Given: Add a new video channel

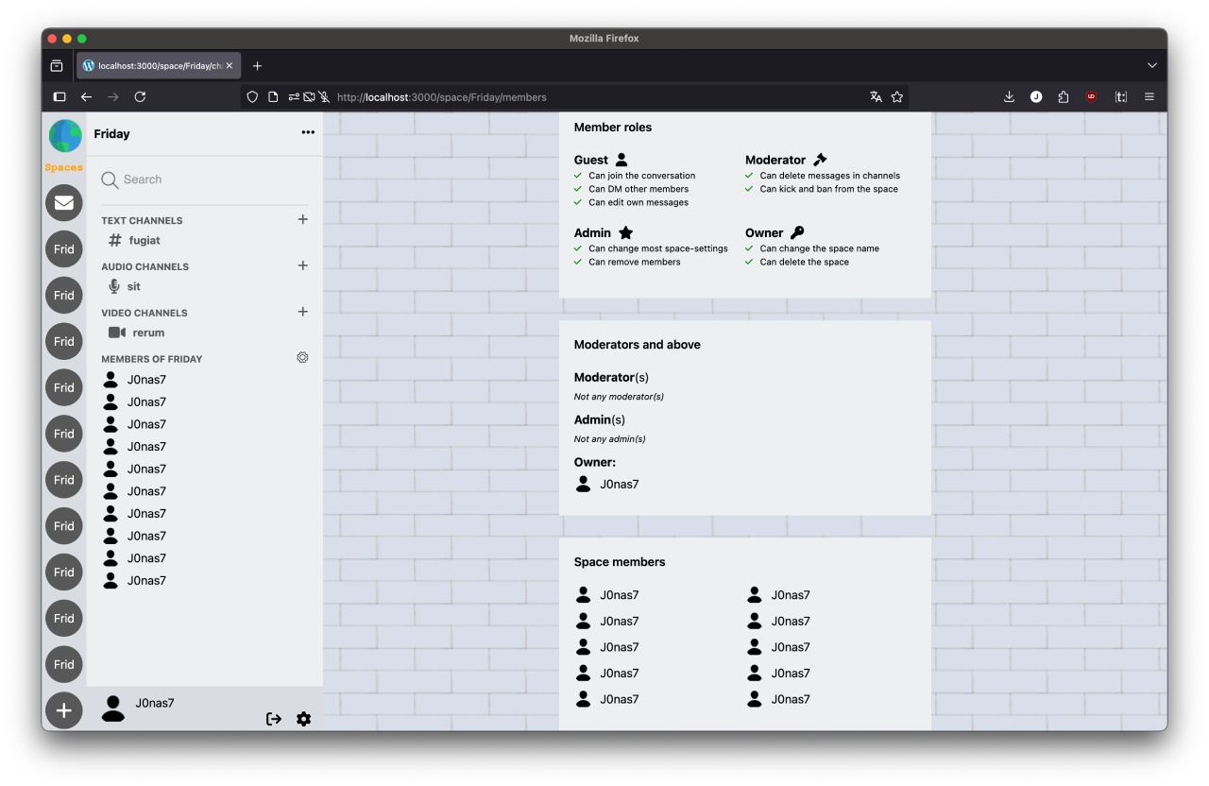Looking at the screenshot, I should [x=302, y=312].
